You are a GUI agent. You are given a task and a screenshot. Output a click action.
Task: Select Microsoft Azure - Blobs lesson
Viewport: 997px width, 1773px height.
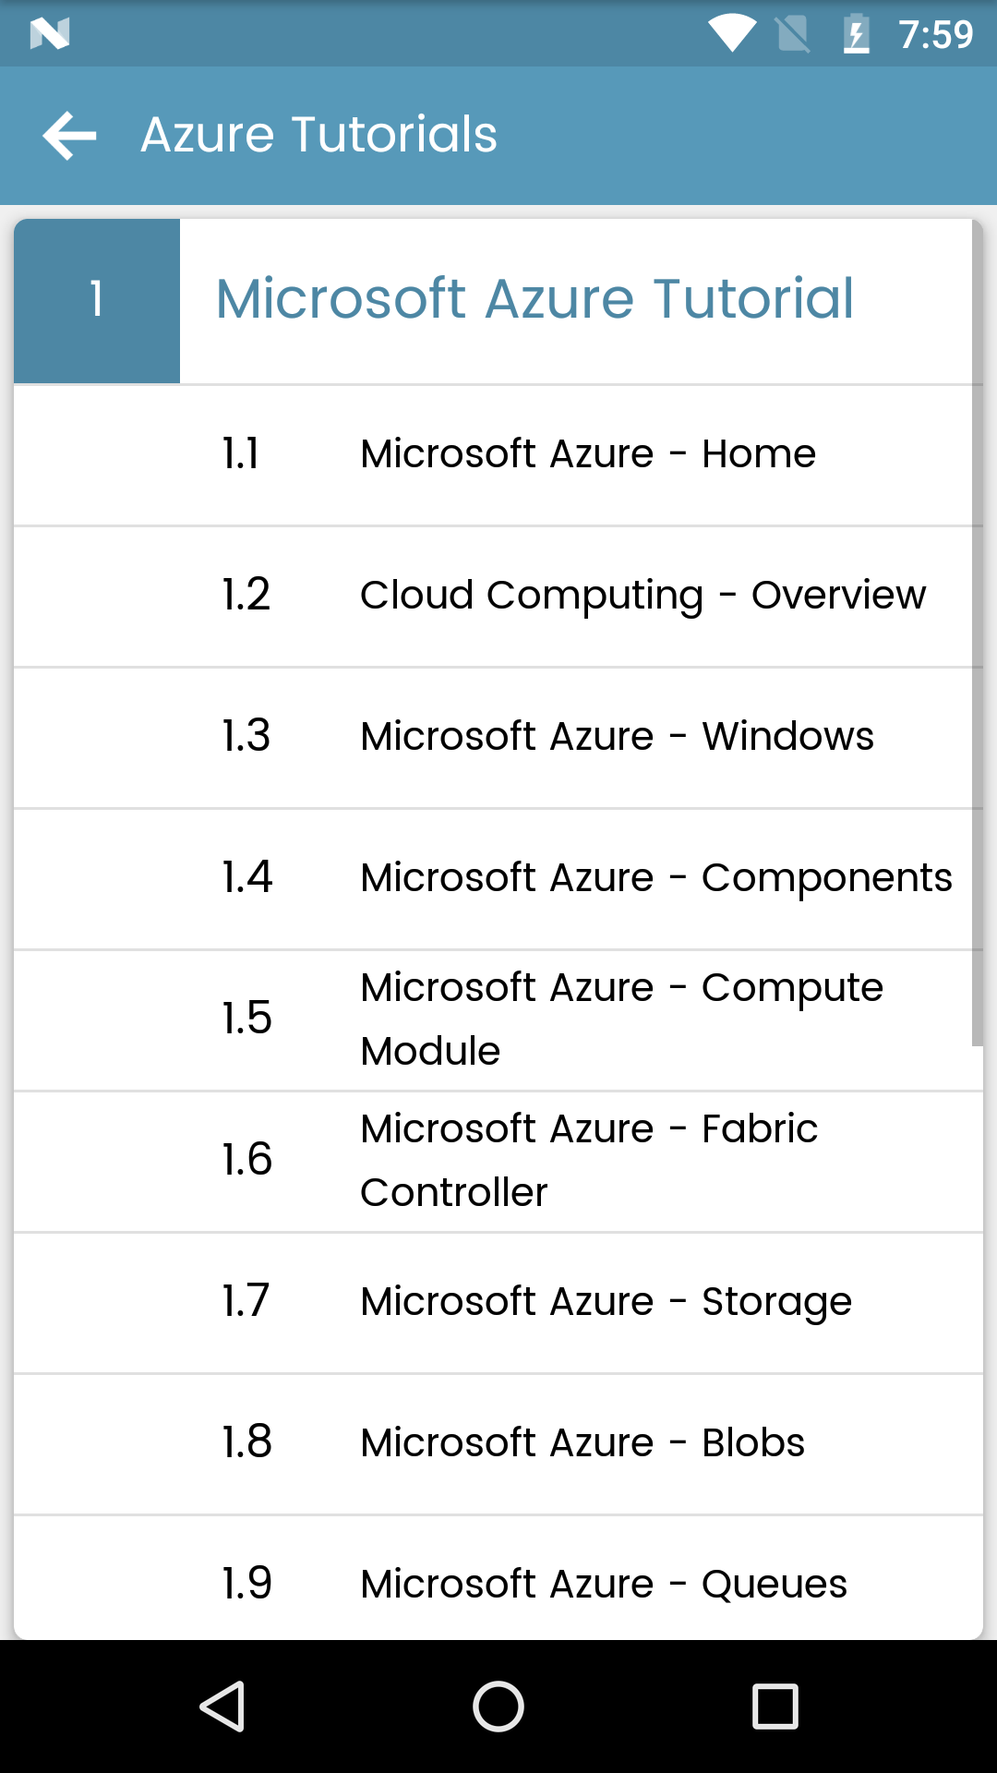click(498, 1444)
